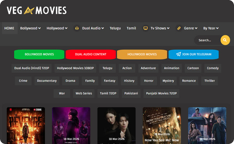Open the purple blindfolded woman poster
Screen dimensions: 234x144
(71, 125)
